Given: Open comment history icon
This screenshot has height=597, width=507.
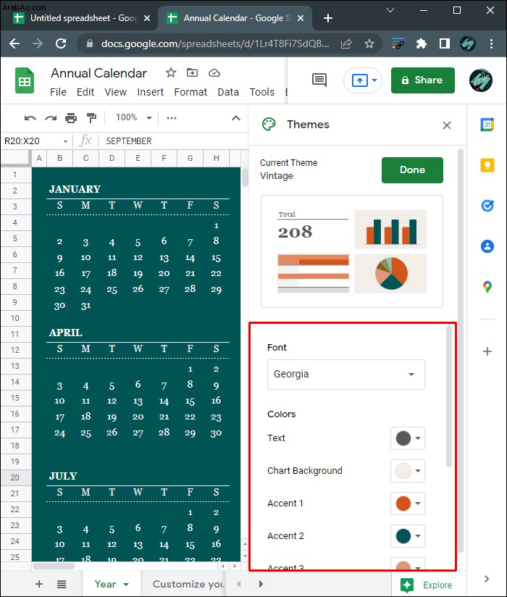Looking at the screenshot, I should point(319,80).
